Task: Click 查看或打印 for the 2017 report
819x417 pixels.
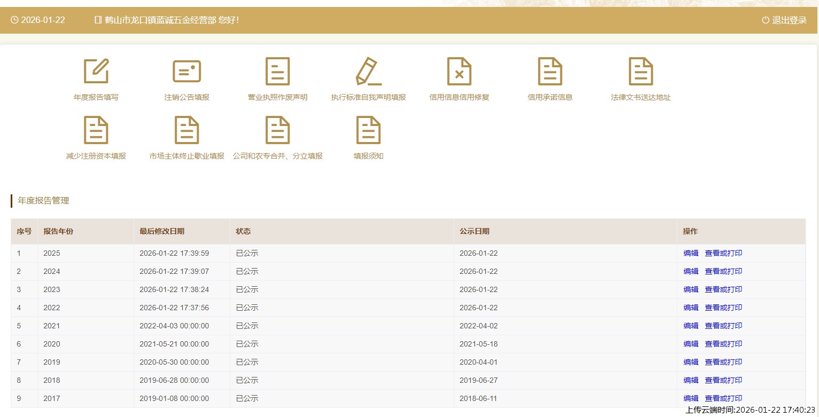Action: pyautogui.click(x=723, y=399)
